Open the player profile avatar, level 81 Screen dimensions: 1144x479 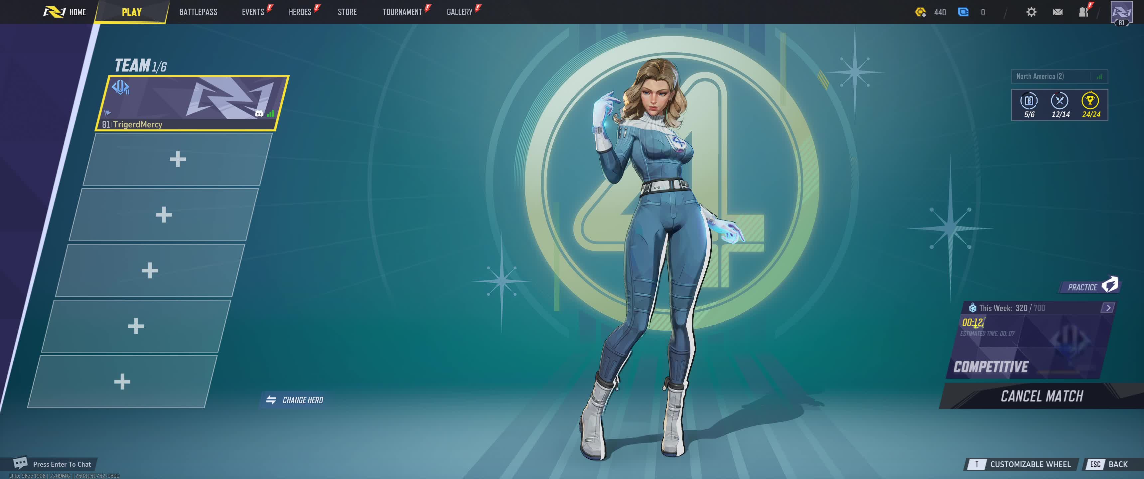1121,13
